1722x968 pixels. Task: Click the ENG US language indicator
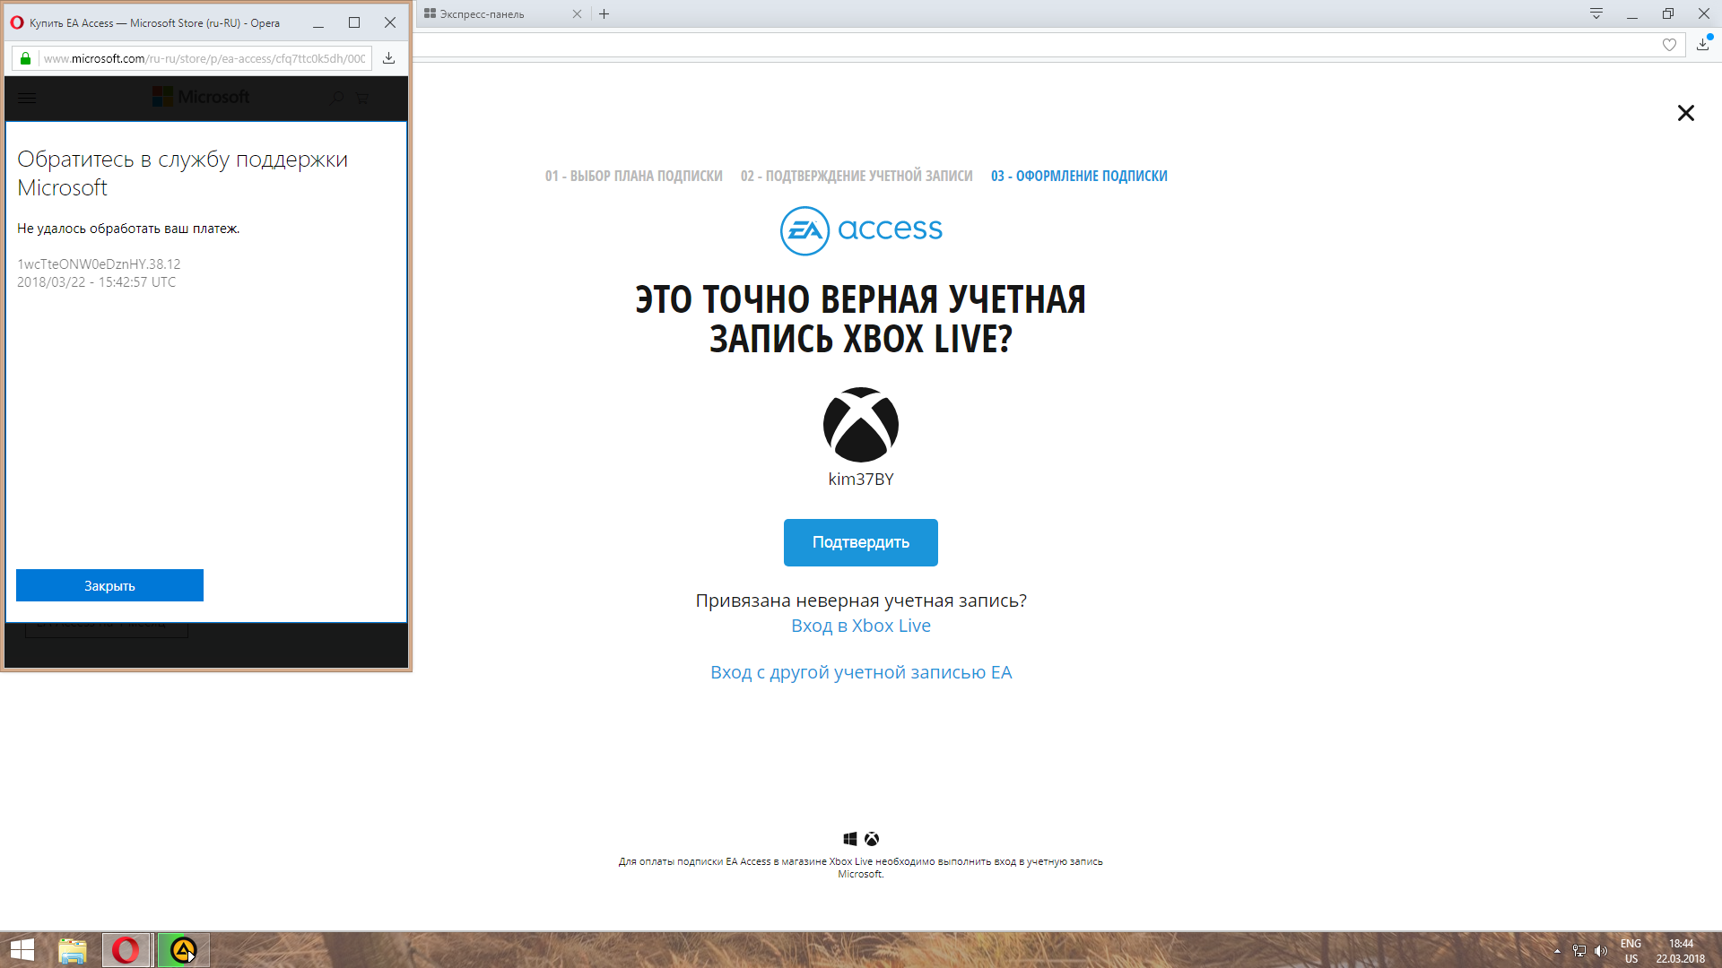(1631, 951)
